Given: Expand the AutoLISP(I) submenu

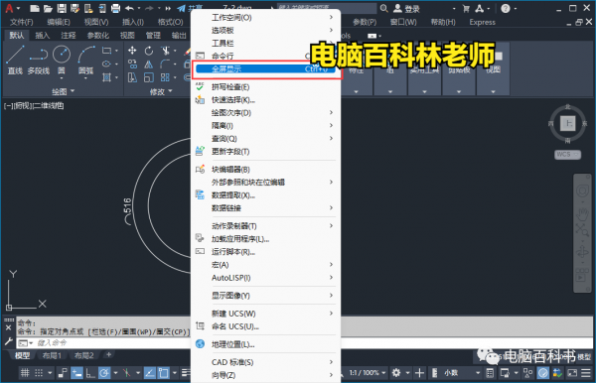Looking at the screenshot, I should pos(265,278).
